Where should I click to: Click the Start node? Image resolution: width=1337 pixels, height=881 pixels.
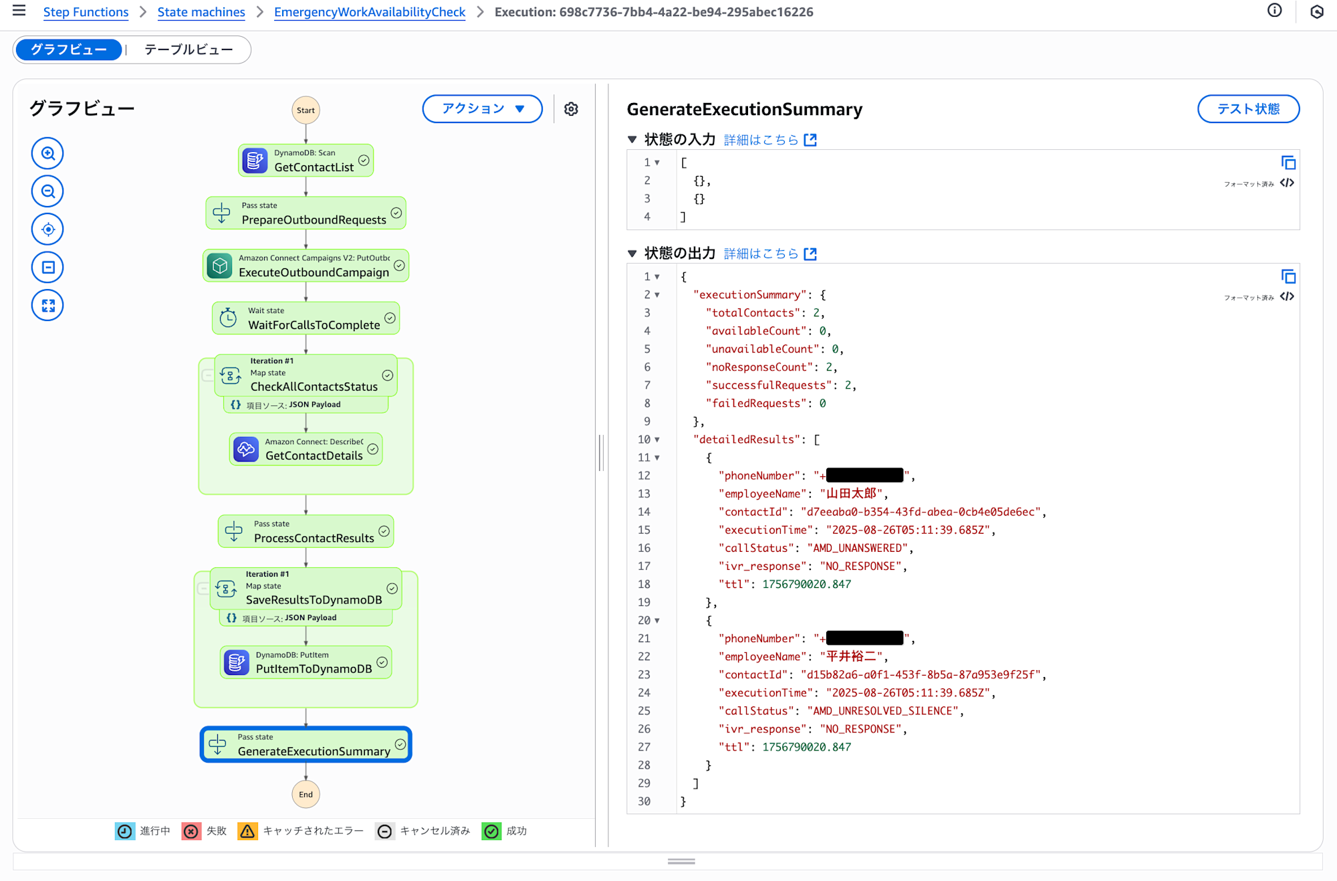306,110
